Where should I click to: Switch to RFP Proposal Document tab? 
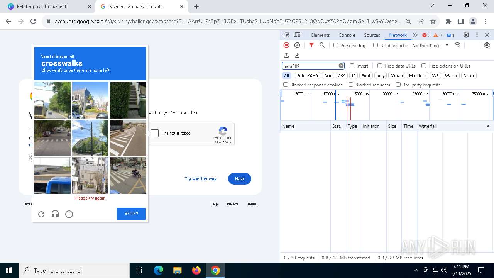(48, 7)
